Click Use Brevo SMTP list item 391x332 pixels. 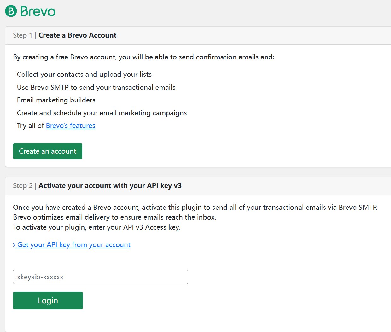[x=96, y=88]
